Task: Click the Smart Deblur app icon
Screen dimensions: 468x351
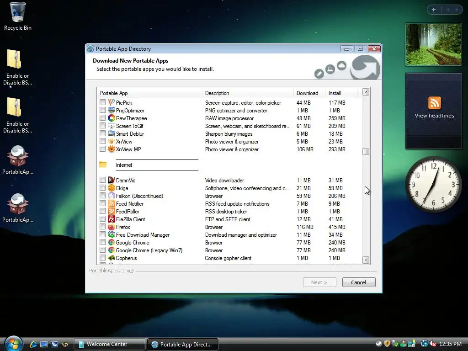Action: [112, 133]
